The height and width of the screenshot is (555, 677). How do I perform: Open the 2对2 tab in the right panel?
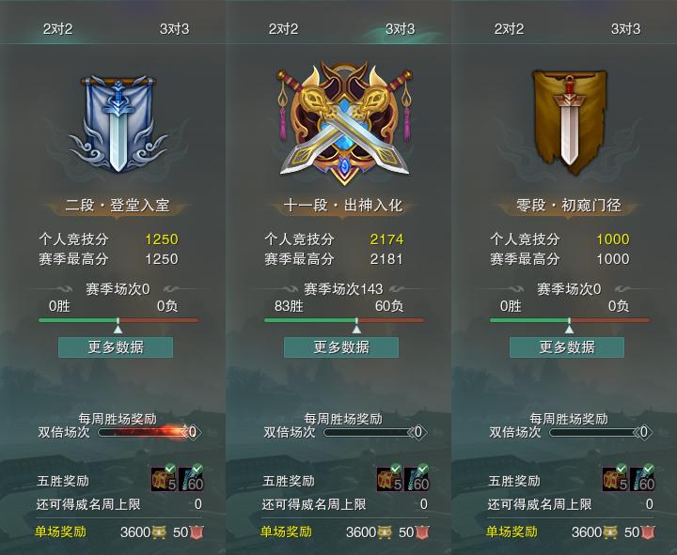coord(509,29)
